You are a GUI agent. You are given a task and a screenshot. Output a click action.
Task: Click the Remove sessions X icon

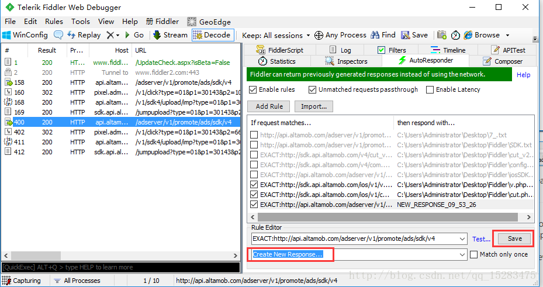(110, 35)
